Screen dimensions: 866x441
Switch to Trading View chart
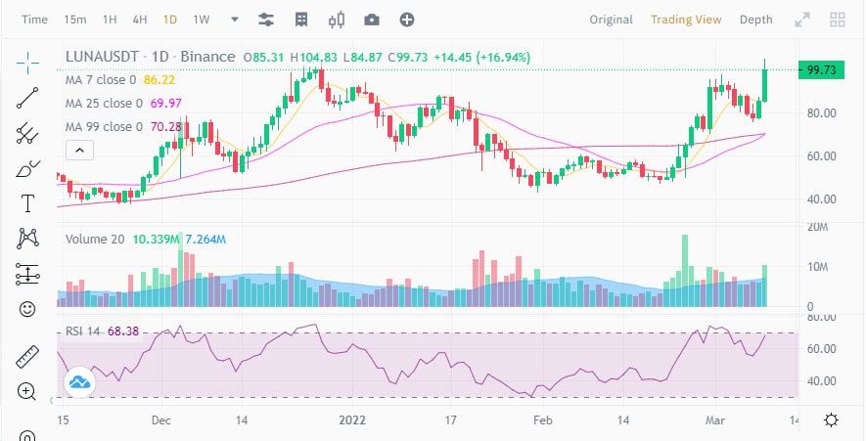(x=686, y=20)
